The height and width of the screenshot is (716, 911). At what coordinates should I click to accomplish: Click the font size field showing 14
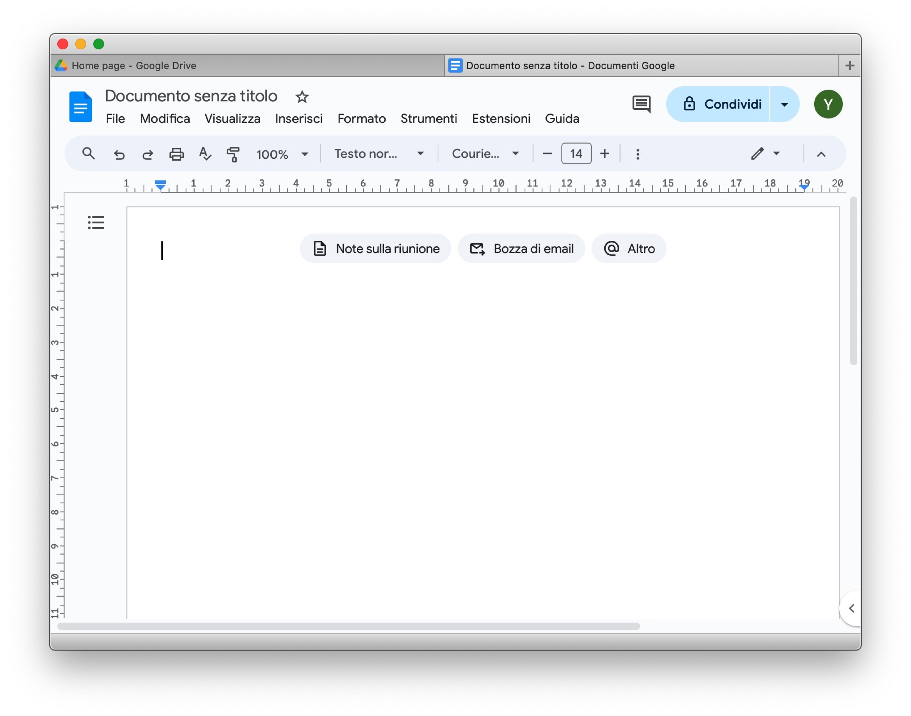pos(576,154)
